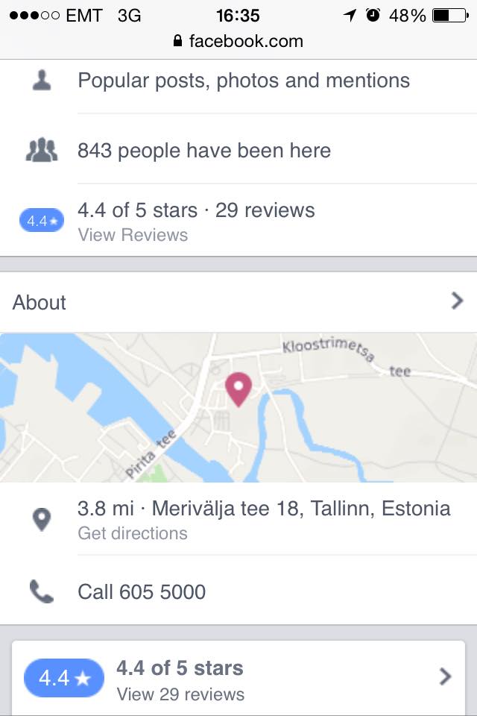Tap the View Reviews link

pyautogui.click(x=133, y=235)
